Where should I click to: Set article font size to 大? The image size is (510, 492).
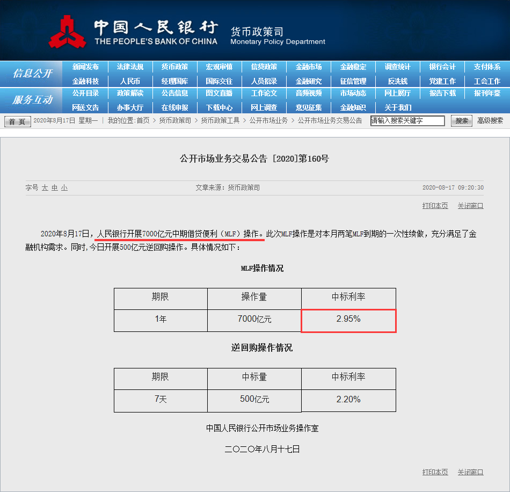coord(45,188)
